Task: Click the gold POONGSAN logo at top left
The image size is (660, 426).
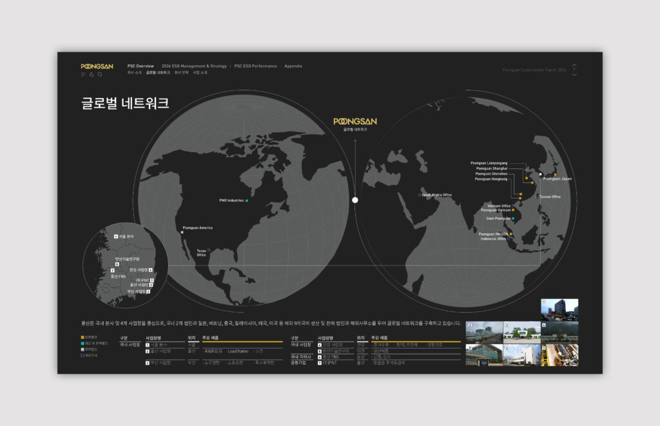Action: (x=97, y=66)
